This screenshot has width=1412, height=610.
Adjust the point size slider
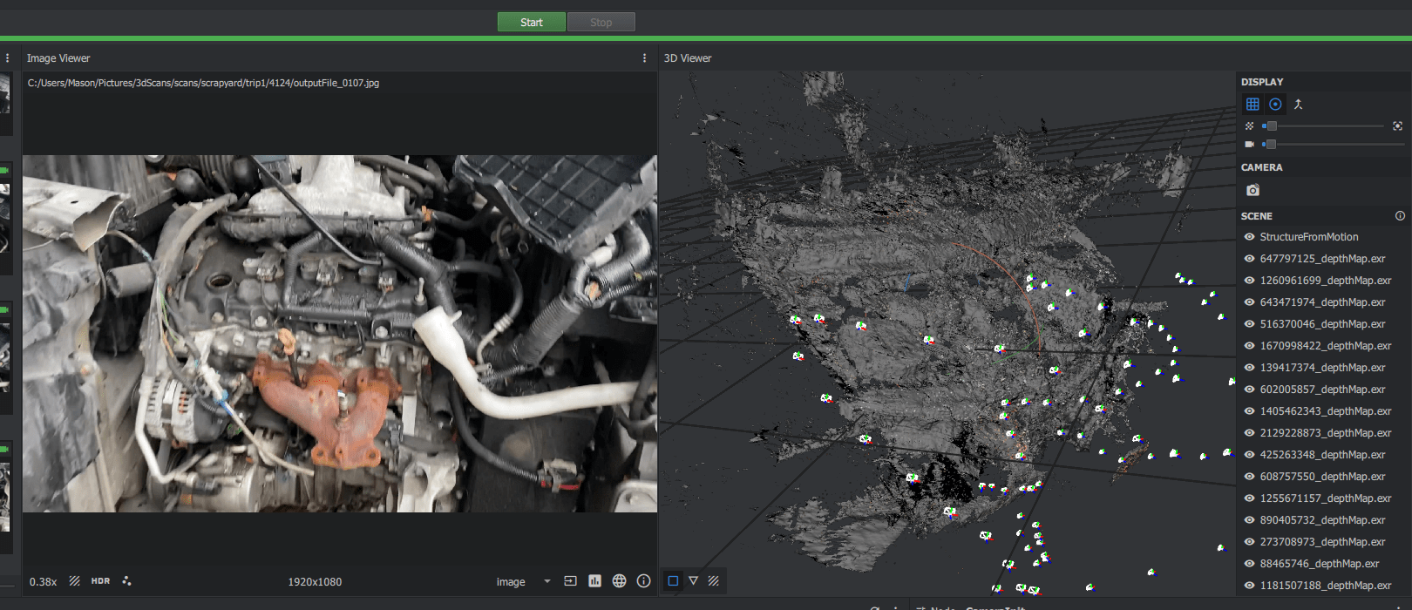[1272, 126]
